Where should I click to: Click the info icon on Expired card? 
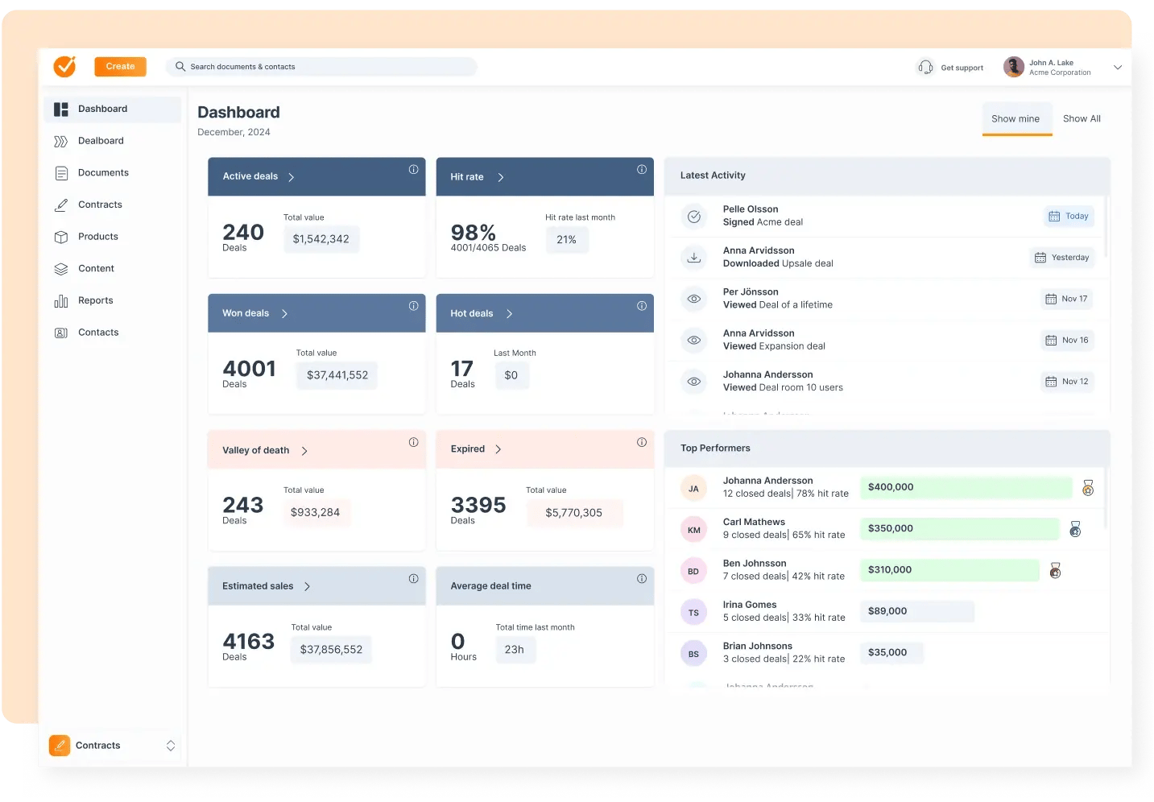[x=642, y=442]
